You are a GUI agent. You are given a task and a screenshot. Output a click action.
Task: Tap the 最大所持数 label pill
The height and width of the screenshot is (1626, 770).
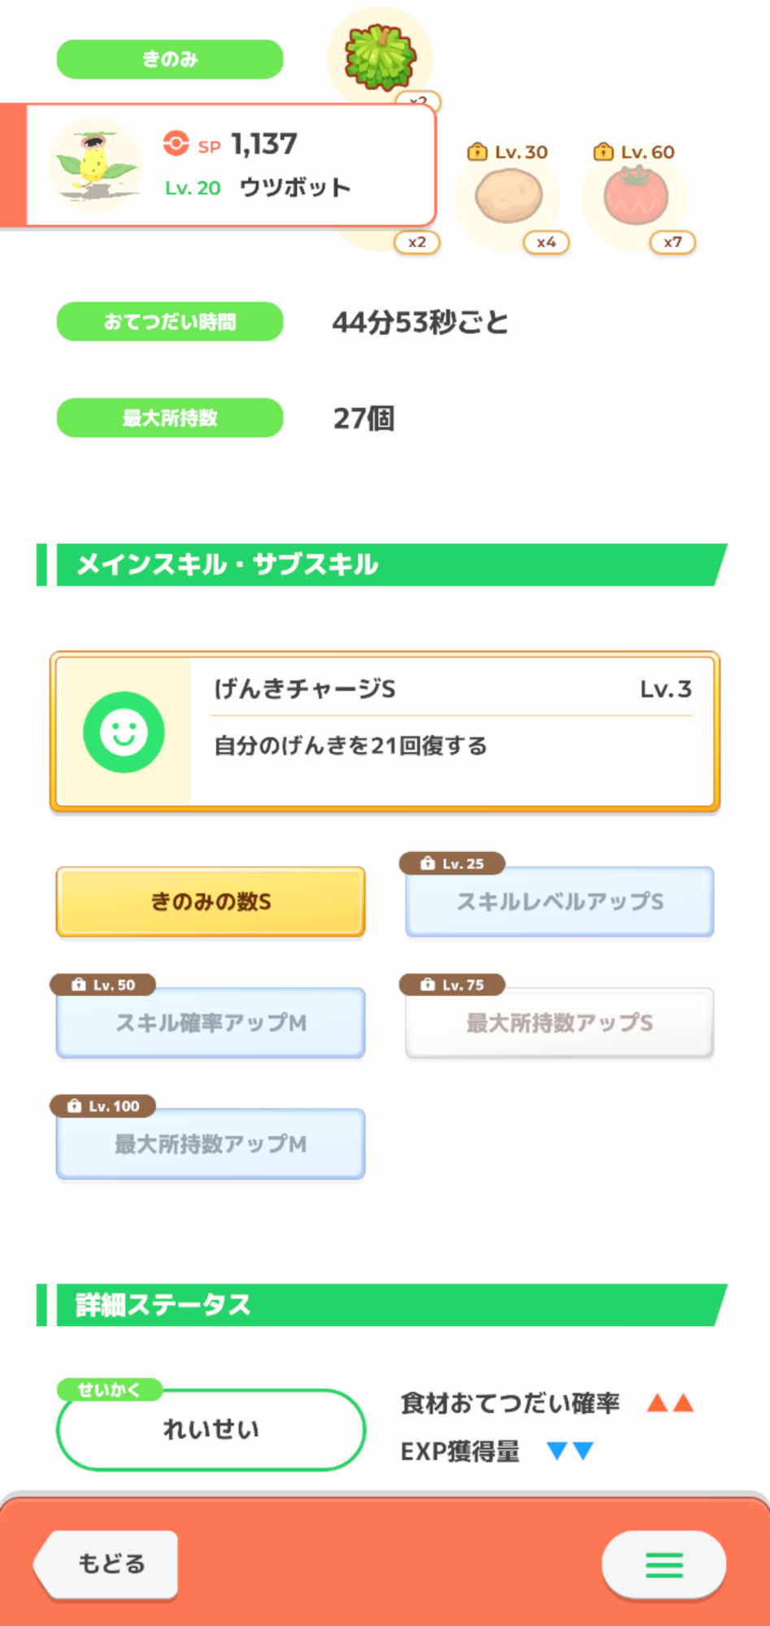tap(170, 418)
